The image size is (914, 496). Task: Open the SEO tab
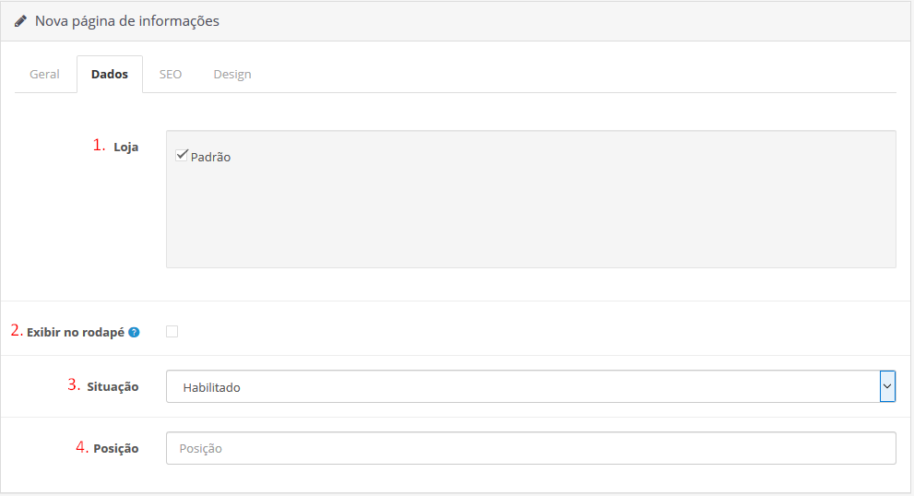tap(171, 75)
